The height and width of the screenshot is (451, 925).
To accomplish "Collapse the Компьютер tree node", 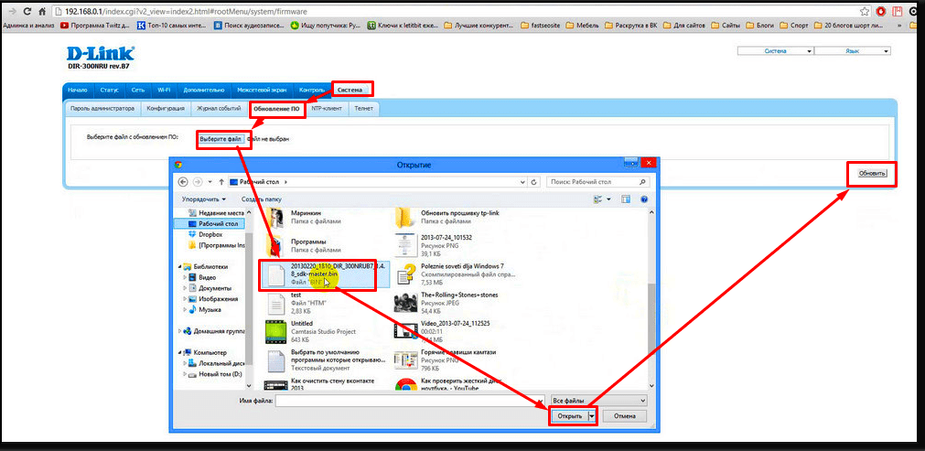I will [178, 351].
